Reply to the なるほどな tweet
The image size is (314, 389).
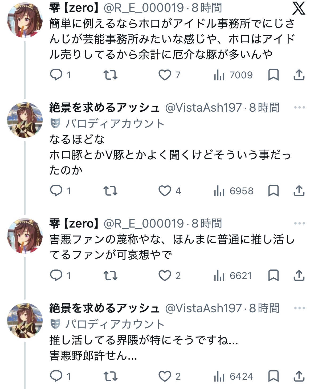[56, 191]
